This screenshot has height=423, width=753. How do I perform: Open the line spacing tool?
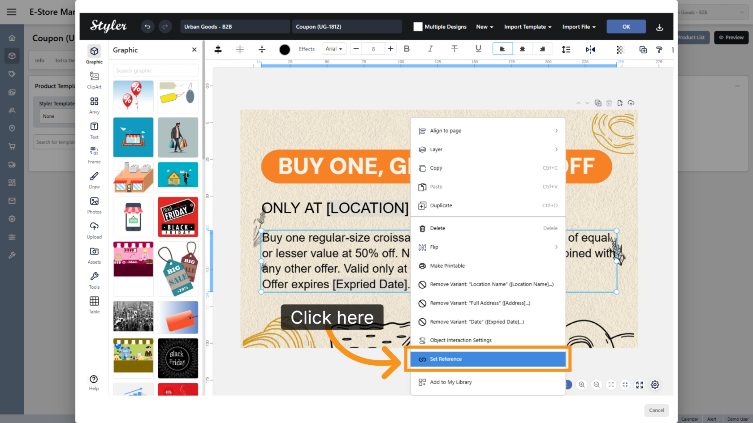[566, 49]
